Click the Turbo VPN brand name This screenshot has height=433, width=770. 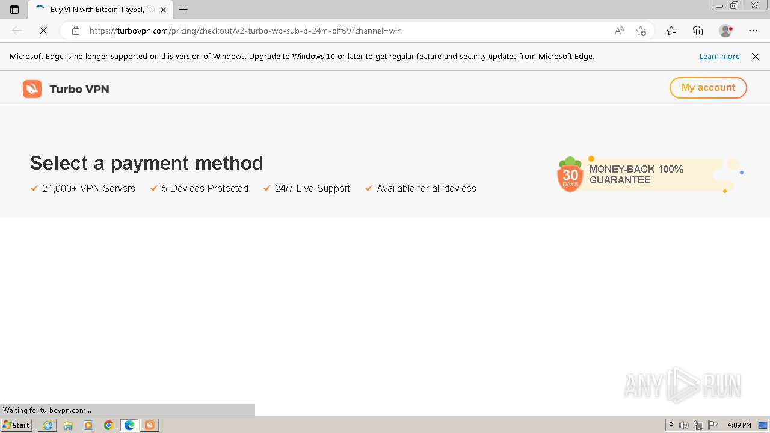click(79, 89)
